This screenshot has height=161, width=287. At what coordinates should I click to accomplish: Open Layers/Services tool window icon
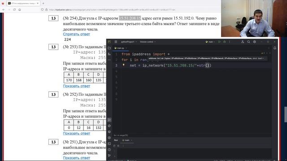tap(109, 132)
